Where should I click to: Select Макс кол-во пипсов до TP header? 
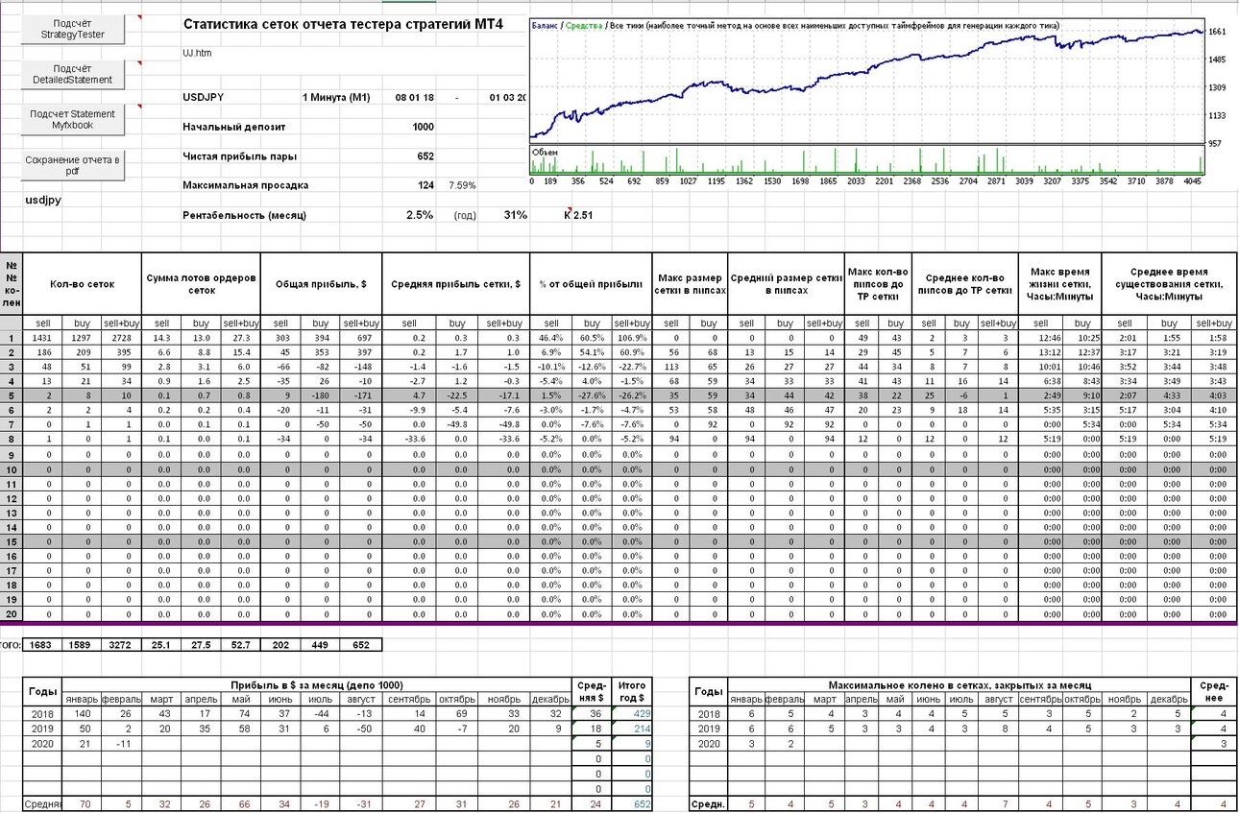(x=877, y=284)
